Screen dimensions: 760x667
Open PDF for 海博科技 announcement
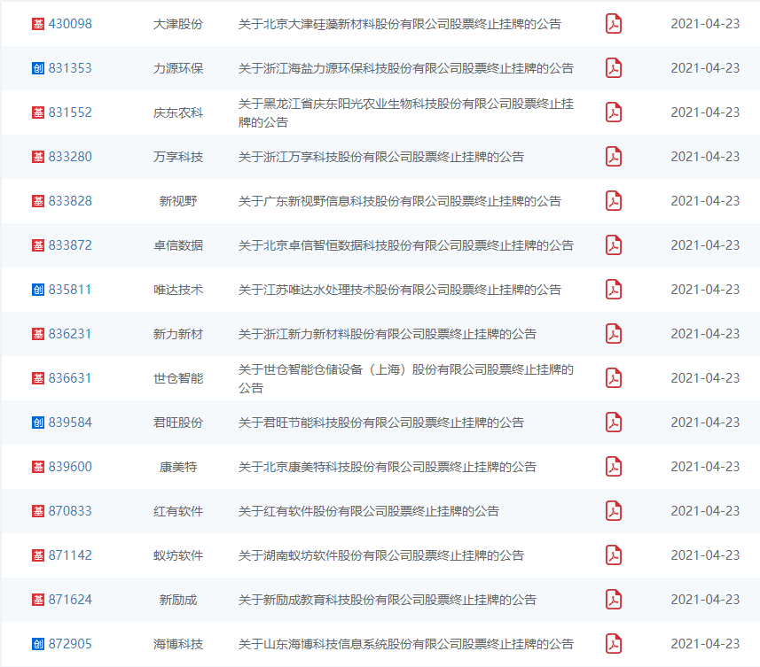[614, 644]
